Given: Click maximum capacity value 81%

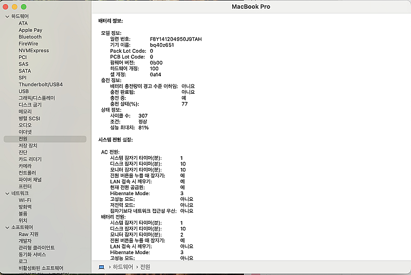Looking at the screenshot, I should coord(143,128).
